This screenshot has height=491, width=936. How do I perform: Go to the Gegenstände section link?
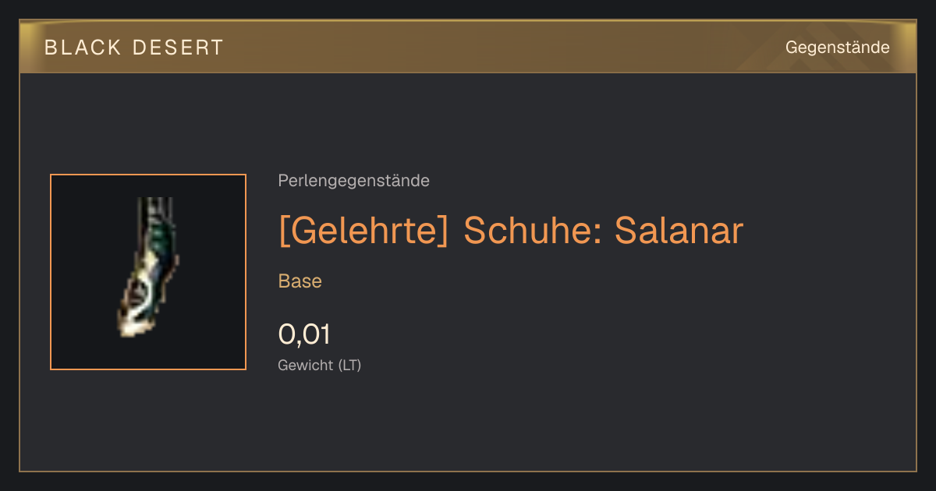coord(837,48)
